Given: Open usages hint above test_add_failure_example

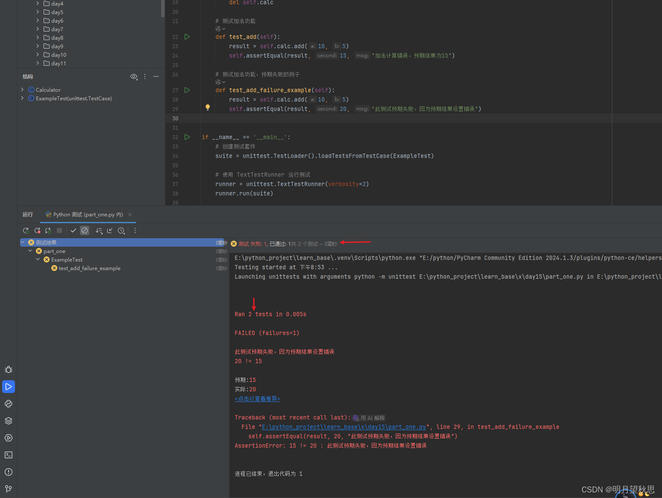Looking at the screenshot, I should (220, 82).
